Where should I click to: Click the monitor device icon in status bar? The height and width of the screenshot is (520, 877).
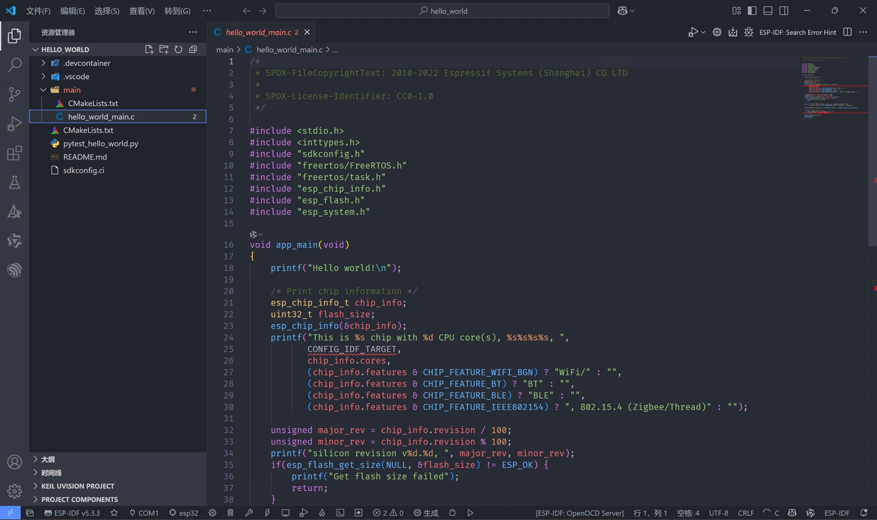pyautogui.click(x=286, y=513)
